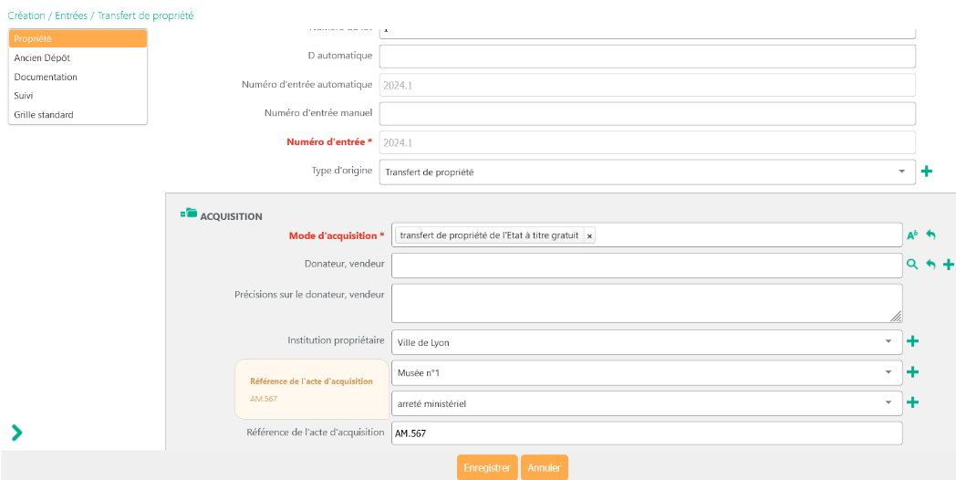
Task: Click the undo arrow next to Mode d'acquisition
Action: (930, 235)
